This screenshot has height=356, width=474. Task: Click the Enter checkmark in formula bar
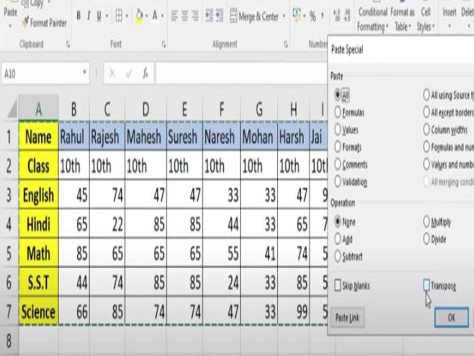click(129, 73)
